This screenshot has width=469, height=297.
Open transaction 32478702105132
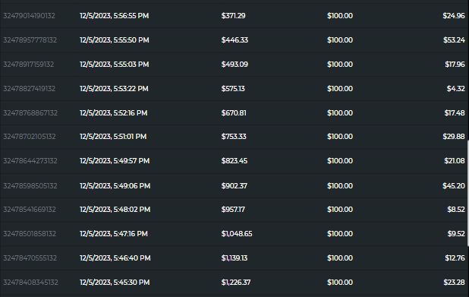(30, 137)
